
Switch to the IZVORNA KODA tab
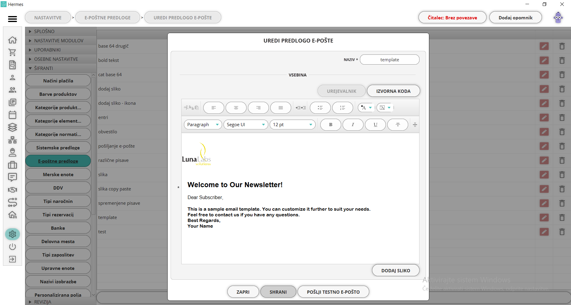(393, 91)
